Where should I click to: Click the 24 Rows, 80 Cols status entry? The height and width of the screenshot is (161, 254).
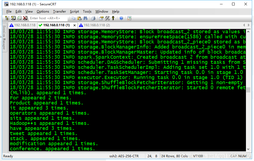174,156
